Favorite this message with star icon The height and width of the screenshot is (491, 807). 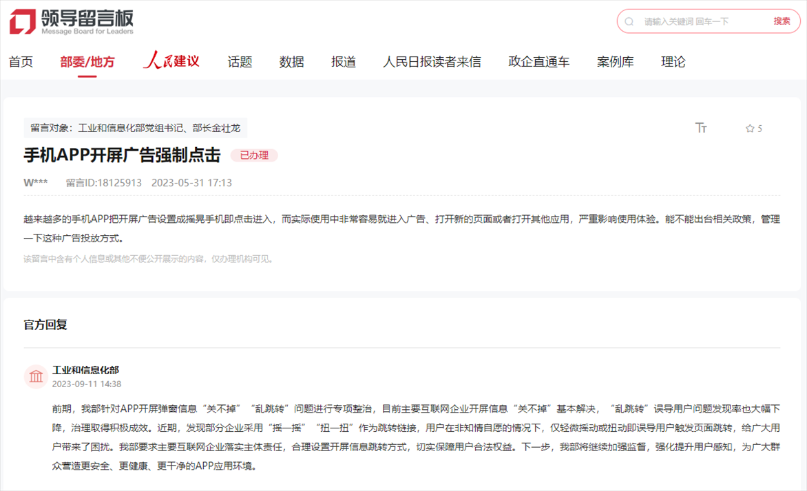[750, 129]
